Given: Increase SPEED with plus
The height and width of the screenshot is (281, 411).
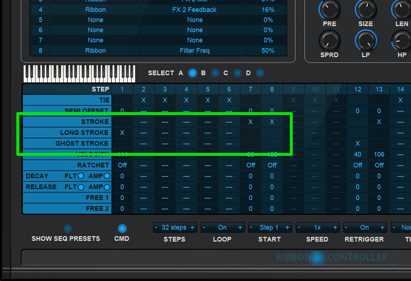Looking at the screenshot, I should coord(335,227).
